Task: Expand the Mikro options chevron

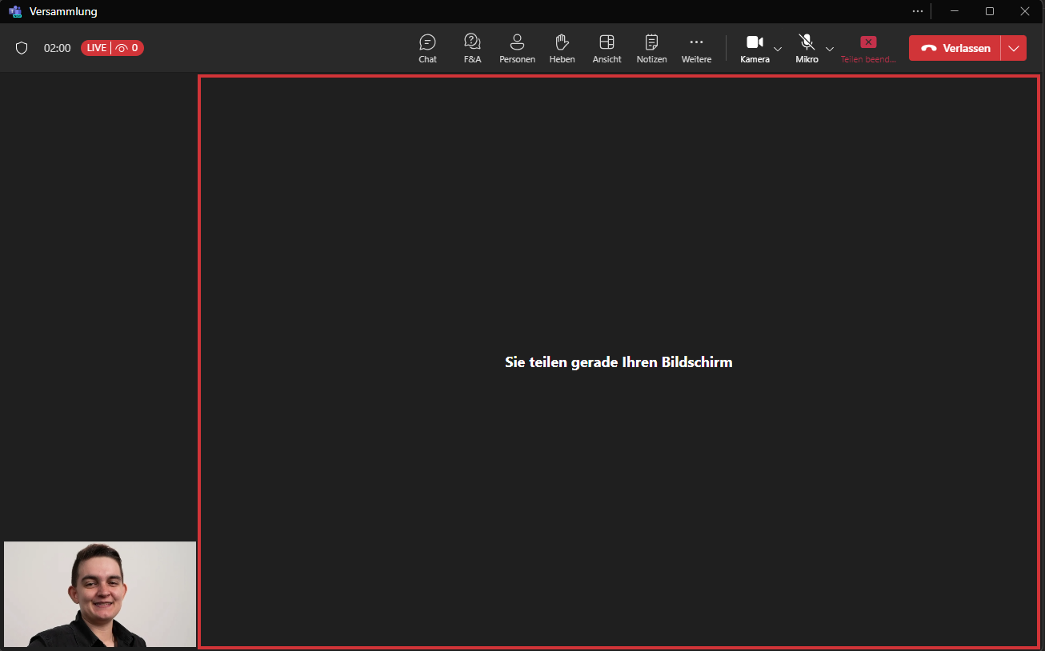Action: coord(830,49)
